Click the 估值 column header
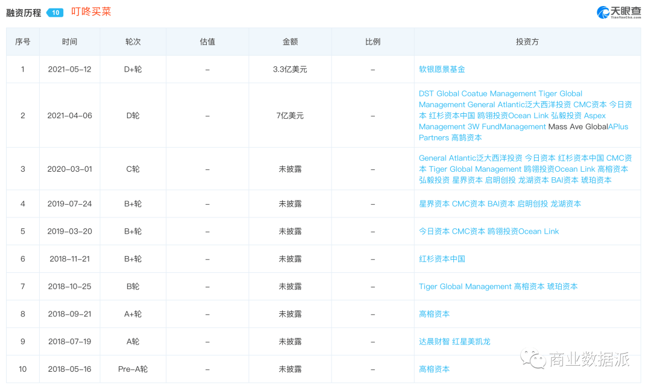This screenshot has height=388, width=651. pyautogui.click(x=207, y=42)
